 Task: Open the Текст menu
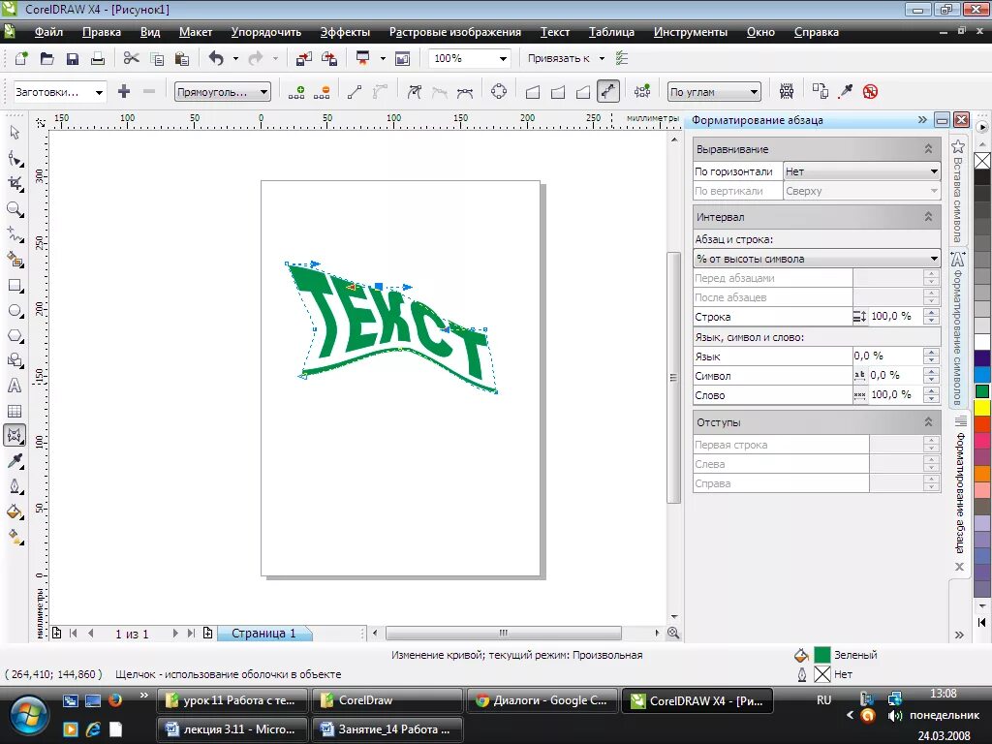555,32
